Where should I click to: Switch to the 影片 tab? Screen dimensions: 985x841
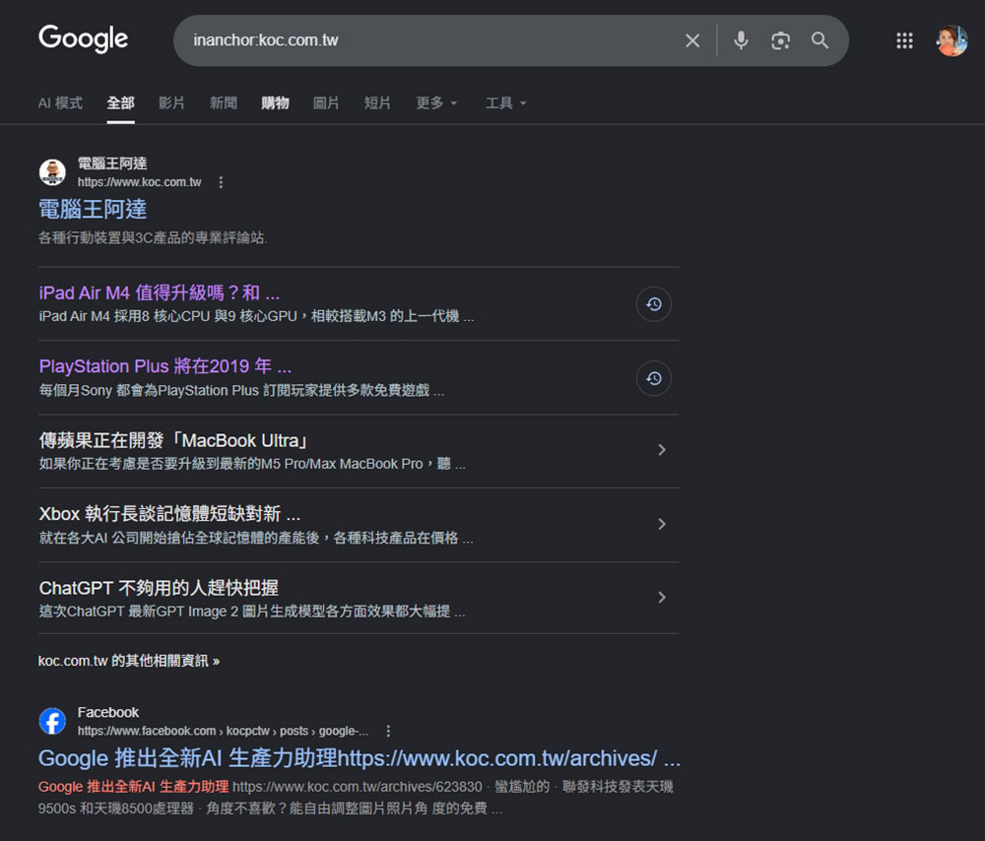coord(171,103)
